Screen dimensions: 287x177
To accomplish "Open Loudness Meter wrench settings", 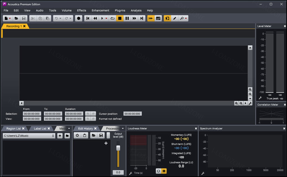I will tap(130, 173).
